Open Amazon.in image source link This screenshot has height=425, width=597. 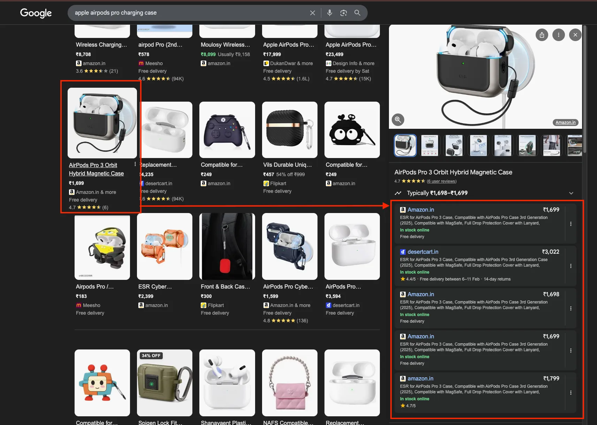pyautogui.click(x=565, y=123)
